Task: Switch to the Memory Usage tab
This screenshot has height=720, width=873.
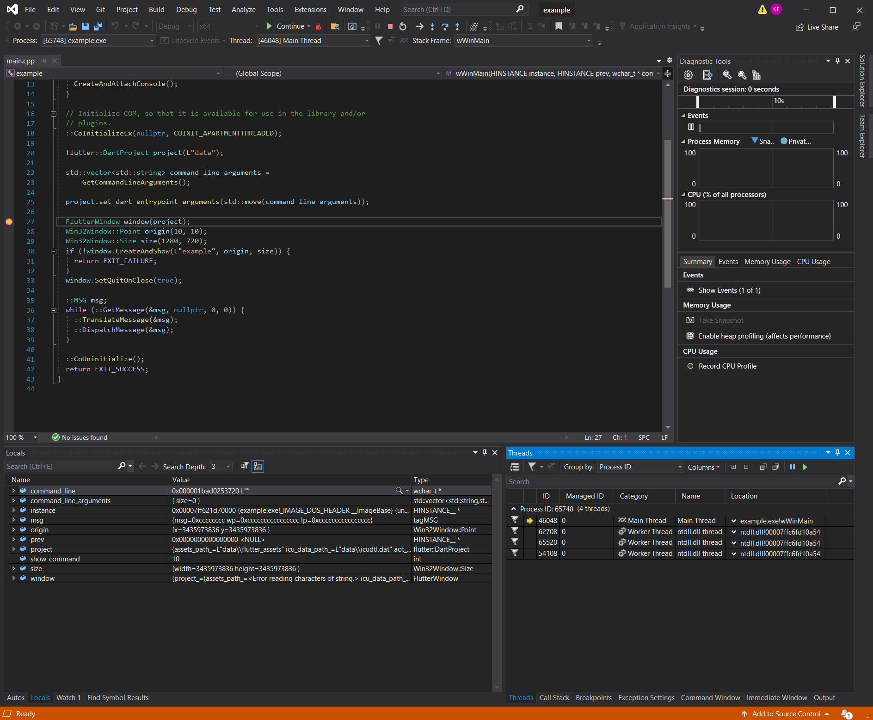Action: 766,261
